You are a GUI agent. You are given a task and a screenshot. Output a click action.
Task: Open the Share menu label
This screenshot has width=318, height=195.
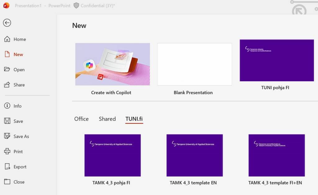pos(19,85)
